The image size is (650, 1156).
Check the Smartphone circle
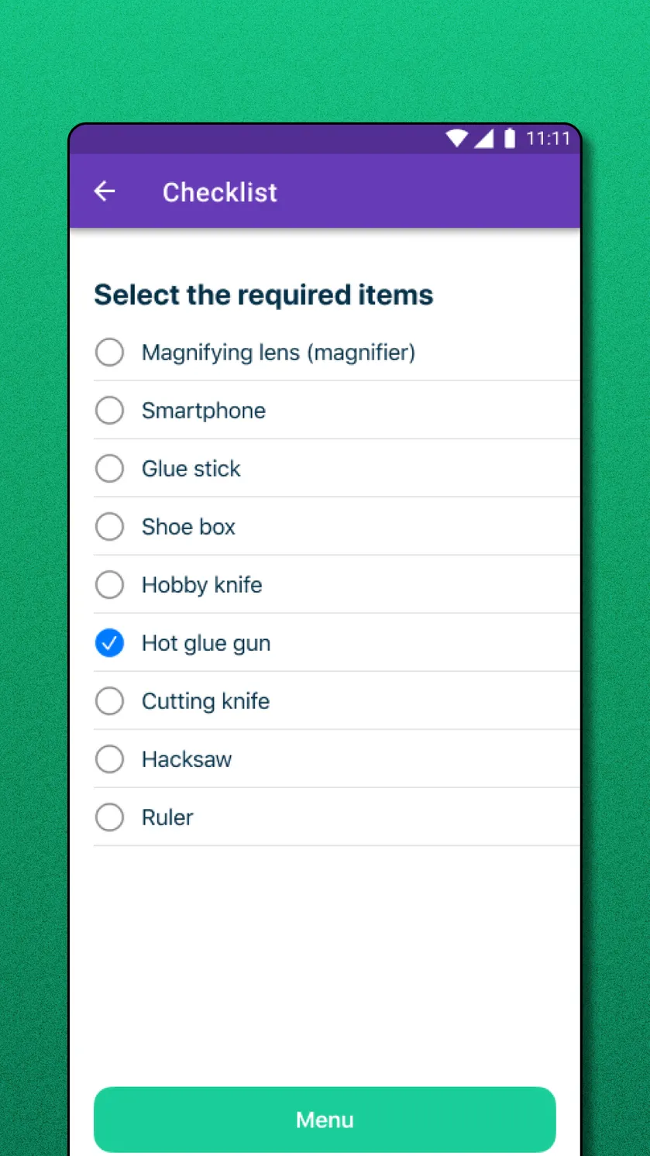[109, 411]
